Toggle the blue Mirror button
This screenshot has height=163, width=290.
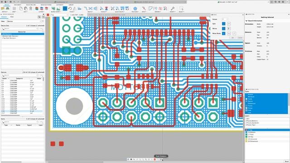point(223,29)
